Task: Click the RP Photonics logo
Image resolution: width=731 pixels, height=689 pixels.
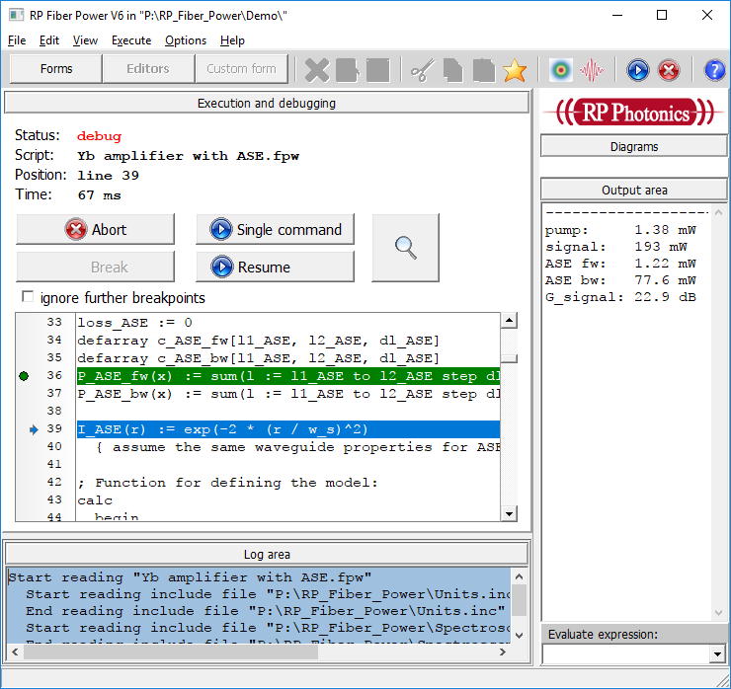Action: (634, 113)
